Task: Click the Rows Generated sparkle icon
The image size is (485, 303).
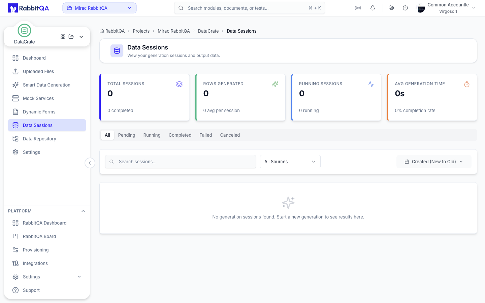Action: (x=275, y=84)
